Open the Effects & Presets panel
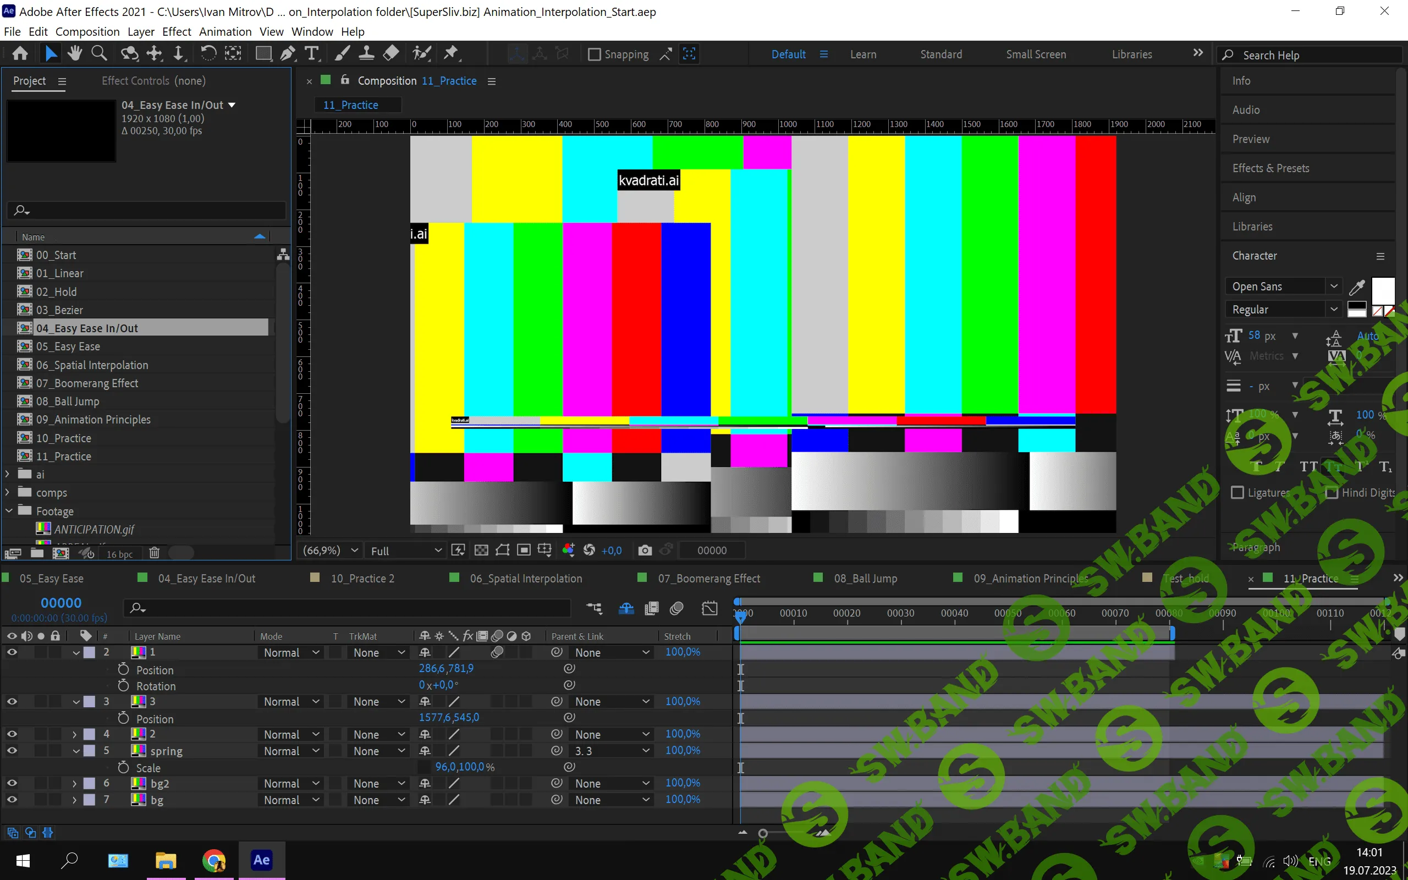The image size is (1408, 880). point(1270,168)
